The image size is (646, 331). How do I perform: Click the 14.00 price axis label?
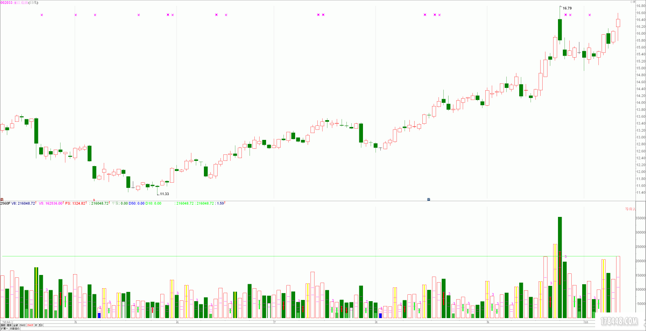click(641, 102)
